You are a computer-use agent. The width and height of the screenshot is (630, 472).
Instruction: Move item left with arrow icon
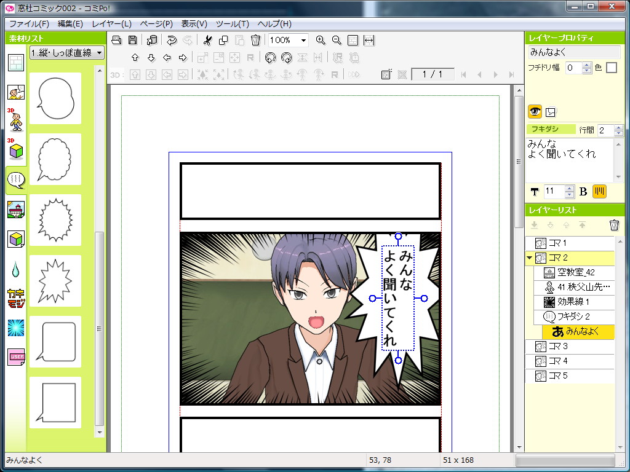(x=167, y=57)
